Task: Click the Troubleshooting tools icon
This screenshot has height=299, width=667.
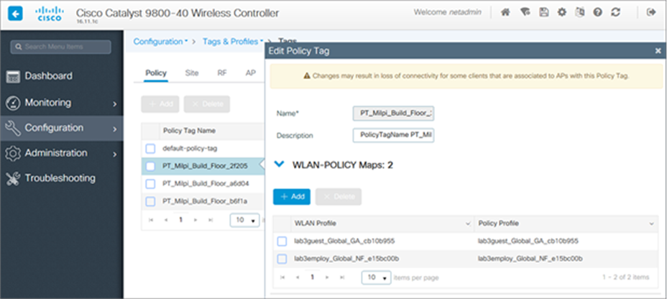Action: pyautogui.click(x=13, y=179)
